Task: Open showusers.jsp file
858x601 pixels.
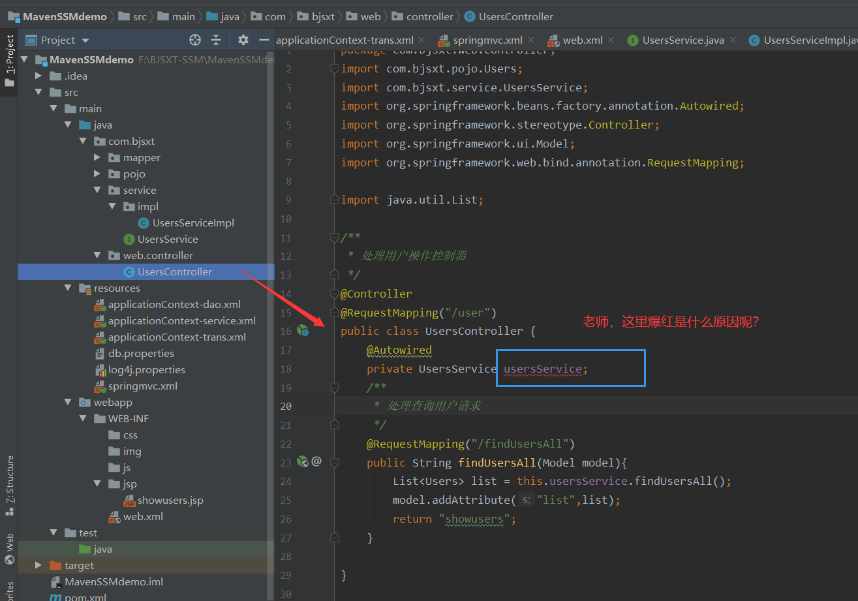Action: (x=163, y=500)
